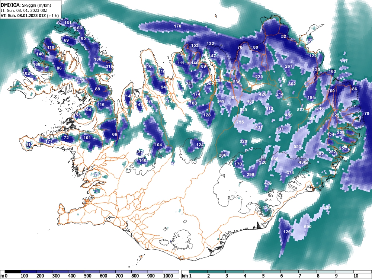Click the visibility value 374

click(291, 173)
